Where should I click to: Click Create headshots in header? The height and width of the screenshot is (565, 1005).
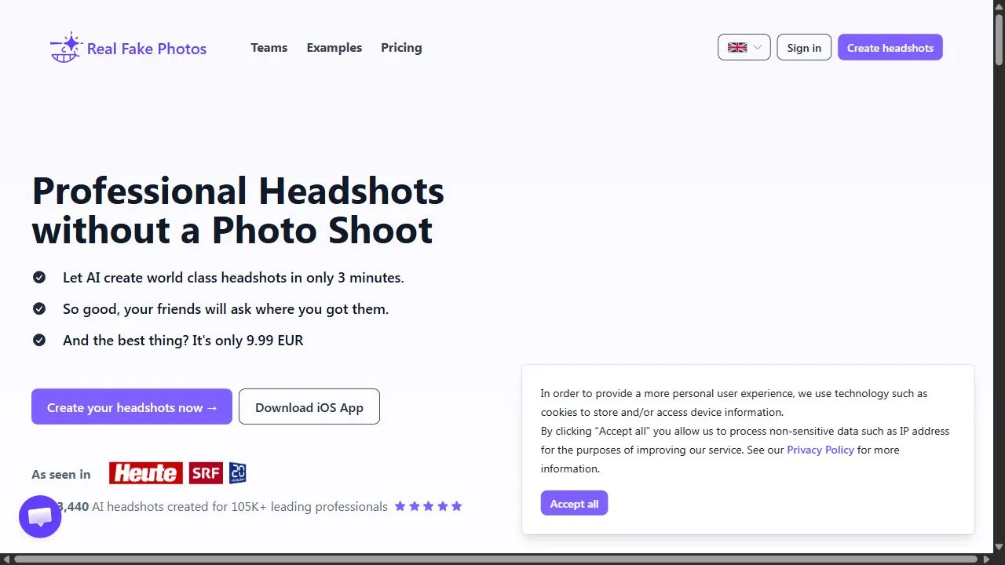(x=890, y=47)
